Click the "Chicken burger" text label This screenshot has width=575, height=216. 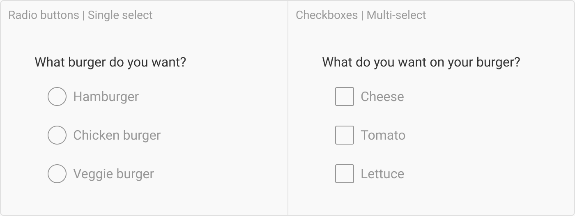point(117,135)
